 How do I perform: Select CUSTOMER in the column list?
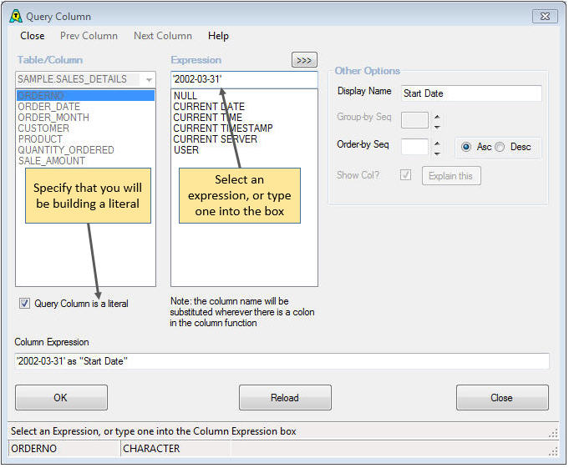tap(85, 128)
